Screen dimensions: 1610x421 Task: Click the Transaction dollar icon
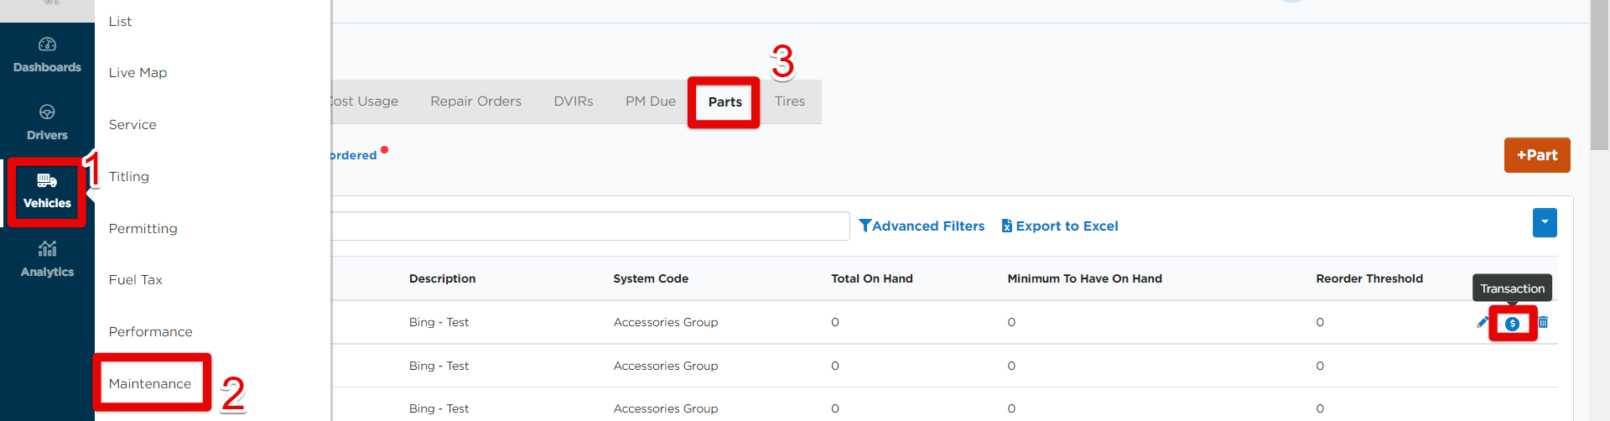pyautogui.click(x=1512, y=324)
